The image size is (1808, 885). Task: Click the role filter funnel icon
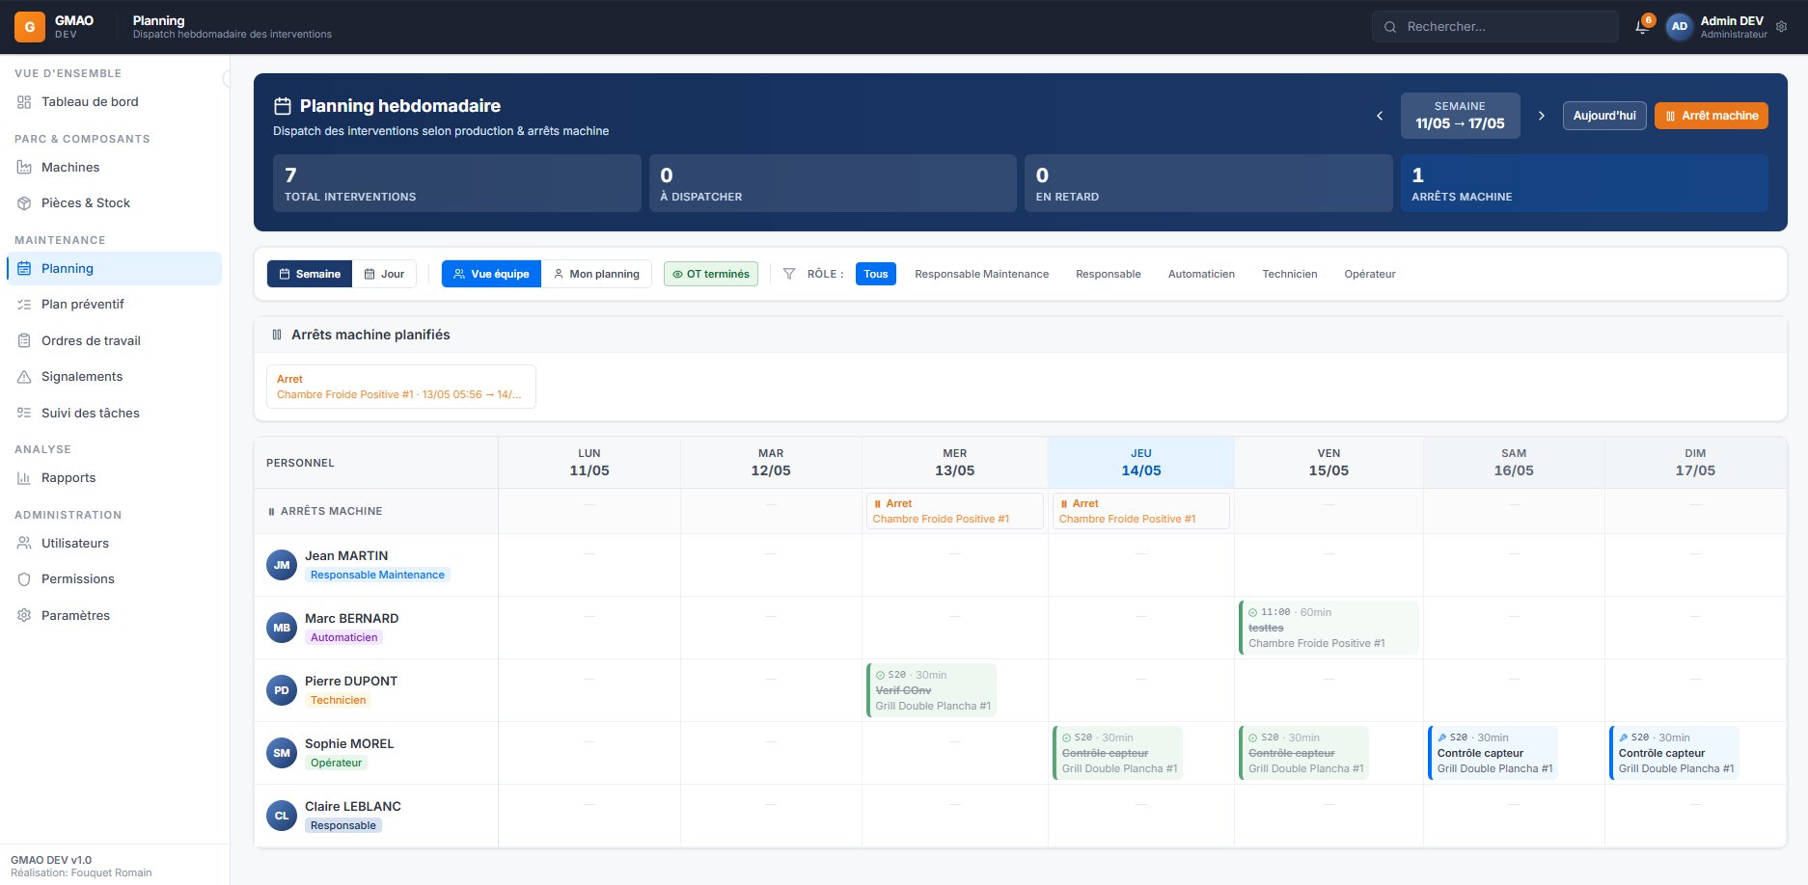(x=789, y=274)
